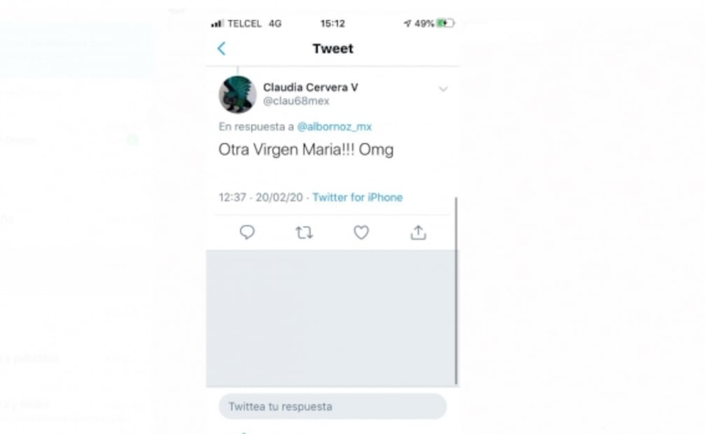Open the @albornoz_mx mention link
705x434 pixels.
click(334, 127)
